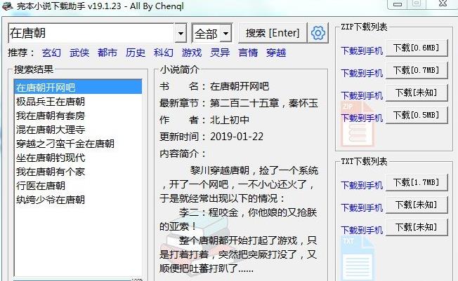Select result 极品兵王在唐朝
Viewport: 458px width, 281px height.
pyautogui.click(x=78, y=102)
